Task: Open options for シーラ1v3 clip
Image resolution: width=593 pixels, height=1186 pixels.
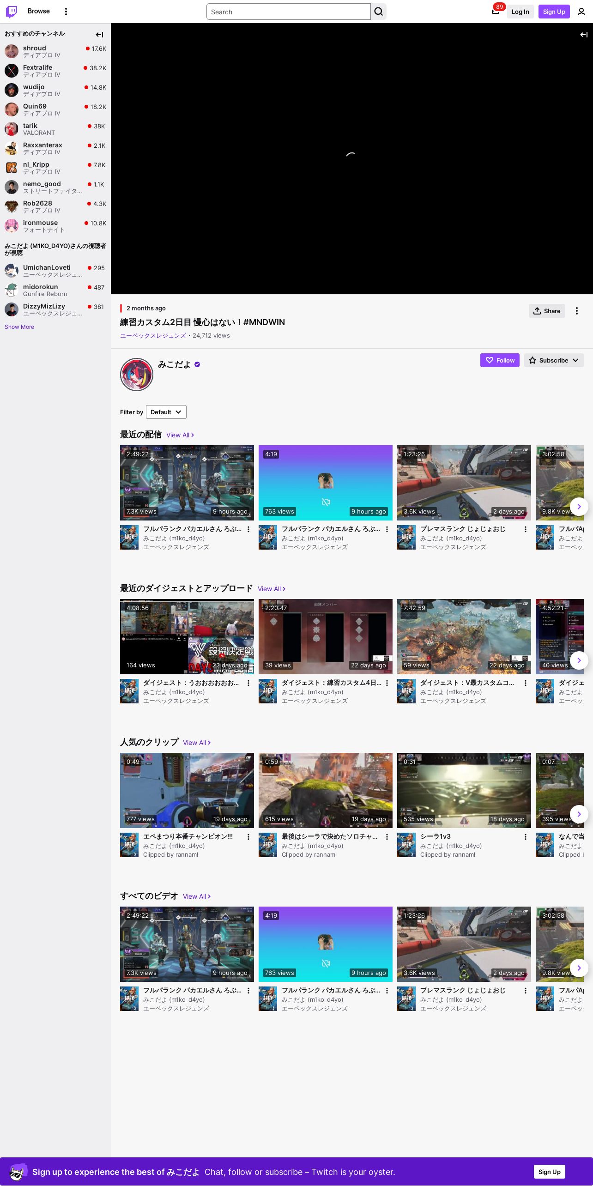Action: coord(526,837)
